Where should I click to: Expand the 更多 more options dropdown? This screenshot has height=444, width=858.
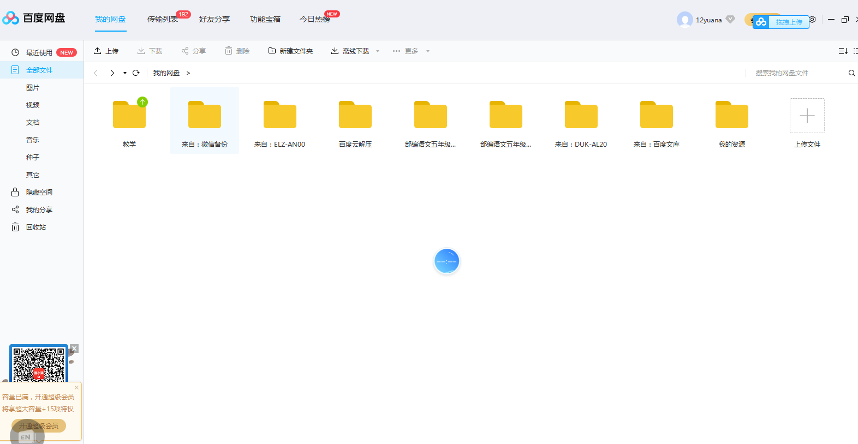428,51
